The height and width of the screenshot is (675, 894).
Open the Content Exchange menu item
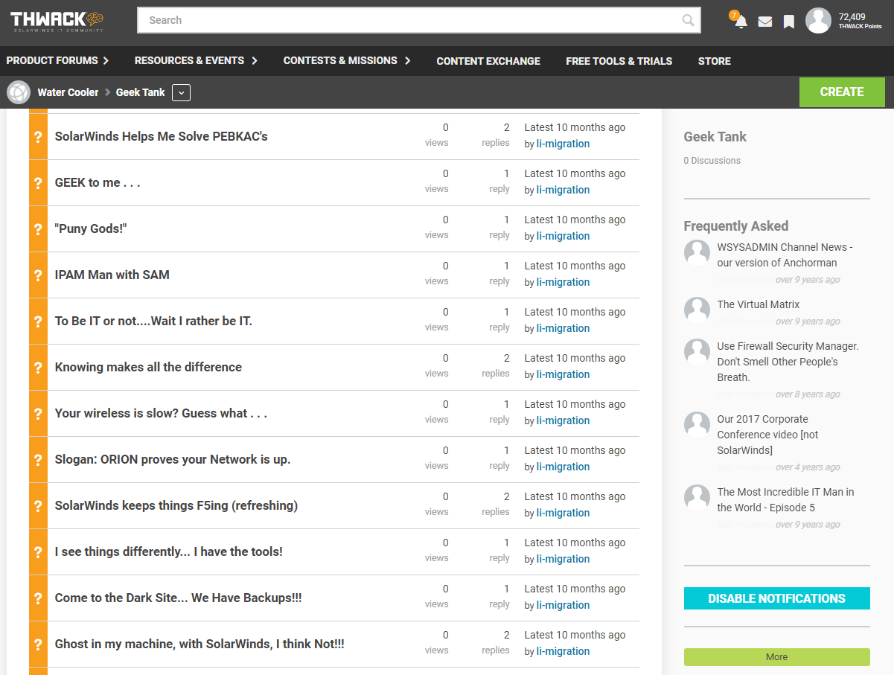tap(488, 61)
